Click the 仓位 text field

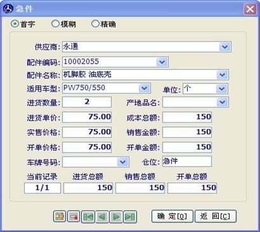187,161
